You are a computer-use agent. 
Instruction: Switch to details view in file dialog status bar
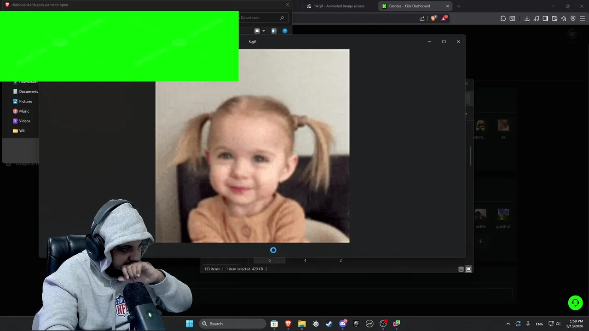461,269
